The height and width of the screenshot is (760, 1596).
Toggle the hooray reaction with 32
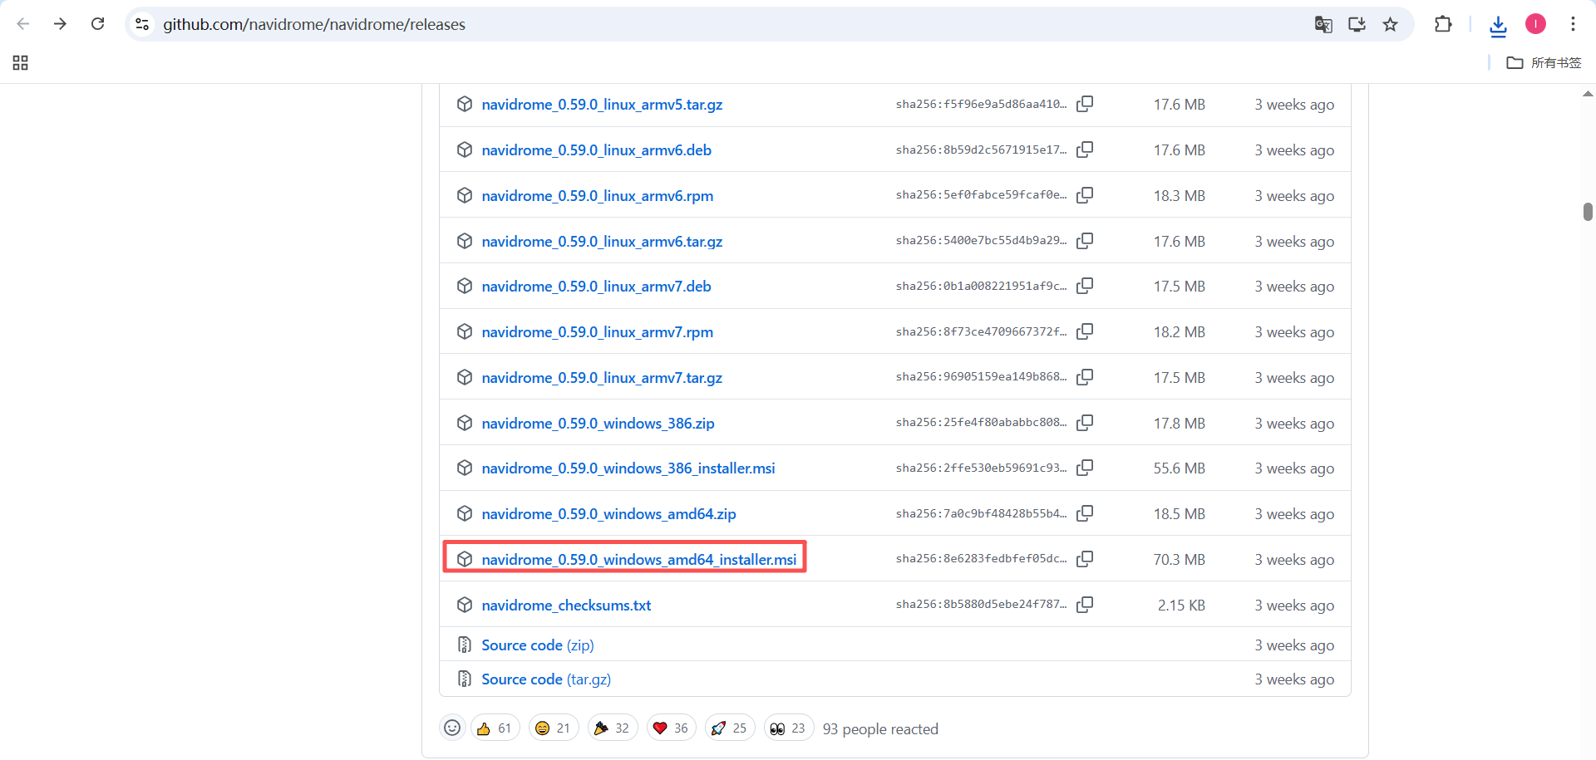(x=613, y=728)
